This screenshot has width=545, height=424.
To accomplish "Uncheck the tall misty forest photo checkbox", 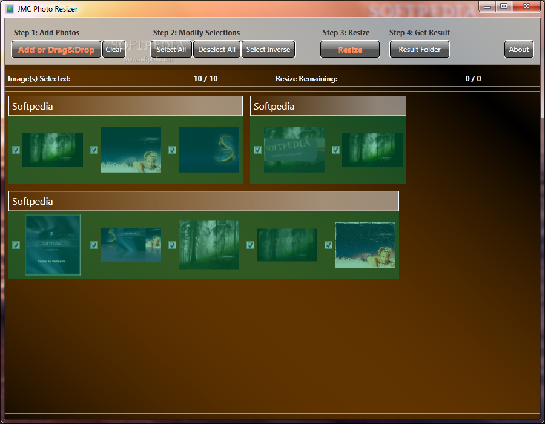I will pyautogui.click(x=172, y=245).
